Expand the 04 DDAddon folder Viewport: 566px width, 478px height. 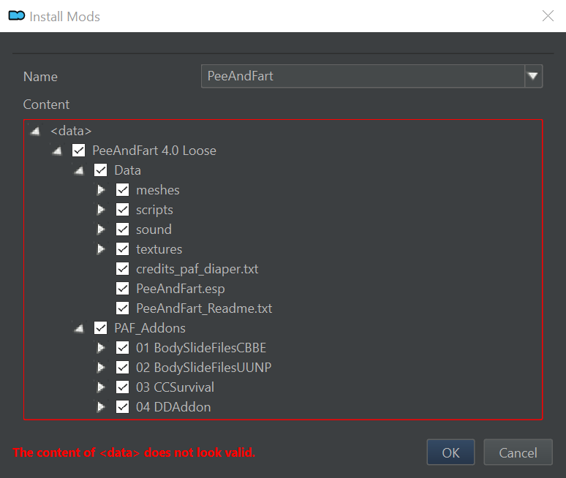(x=101, y=407)
